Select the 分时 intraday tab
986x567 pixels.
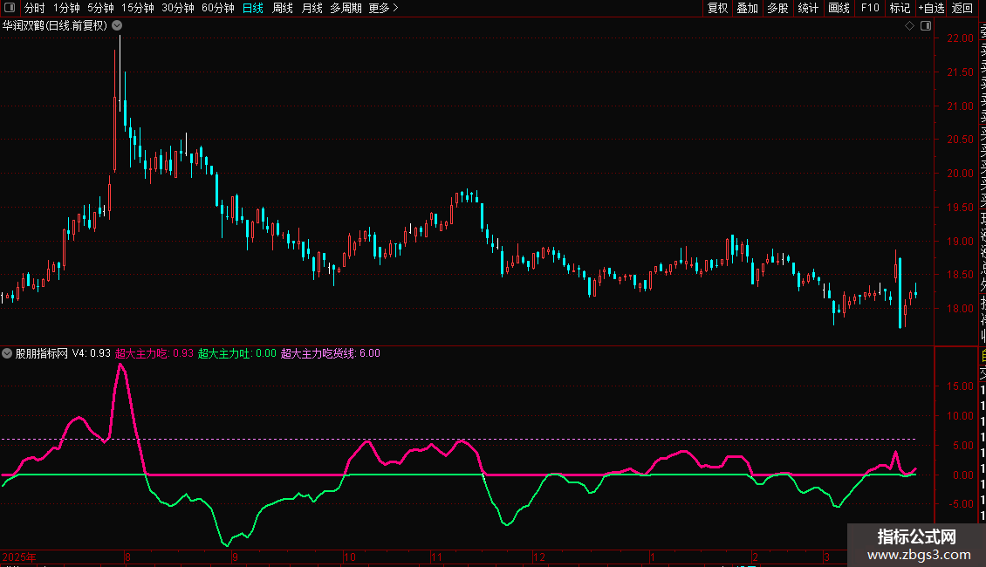[x=35, y=8]
